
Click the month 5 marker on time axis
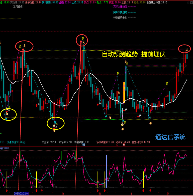pyautogui.click(x=100, y=194)
